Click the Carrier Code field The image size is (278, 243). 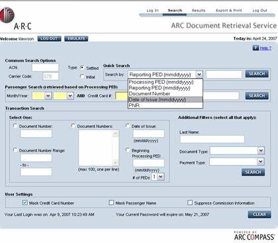coord(50,76)
